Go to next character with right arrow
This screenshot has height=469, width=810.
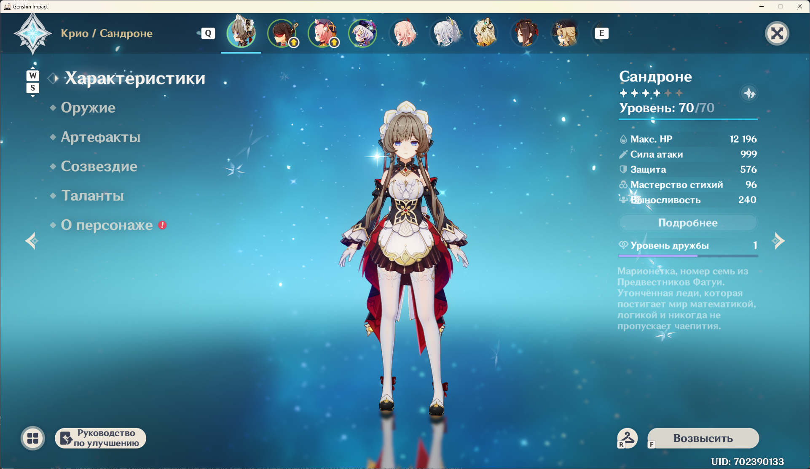778,241
